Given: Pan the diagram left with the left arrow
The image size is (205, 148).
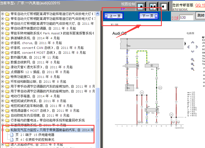Looking at the screenshot, I should [x=188, y=47].
